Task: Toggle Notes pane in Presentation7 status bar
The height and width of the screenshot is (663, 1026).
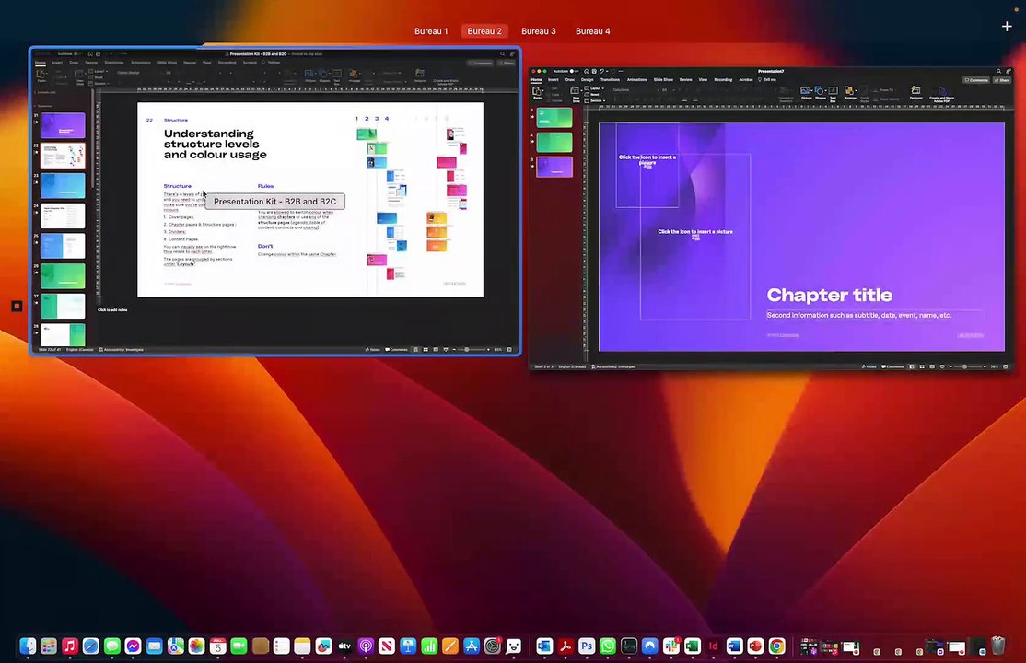Action: pyautogui.click(x=869, y=366)
